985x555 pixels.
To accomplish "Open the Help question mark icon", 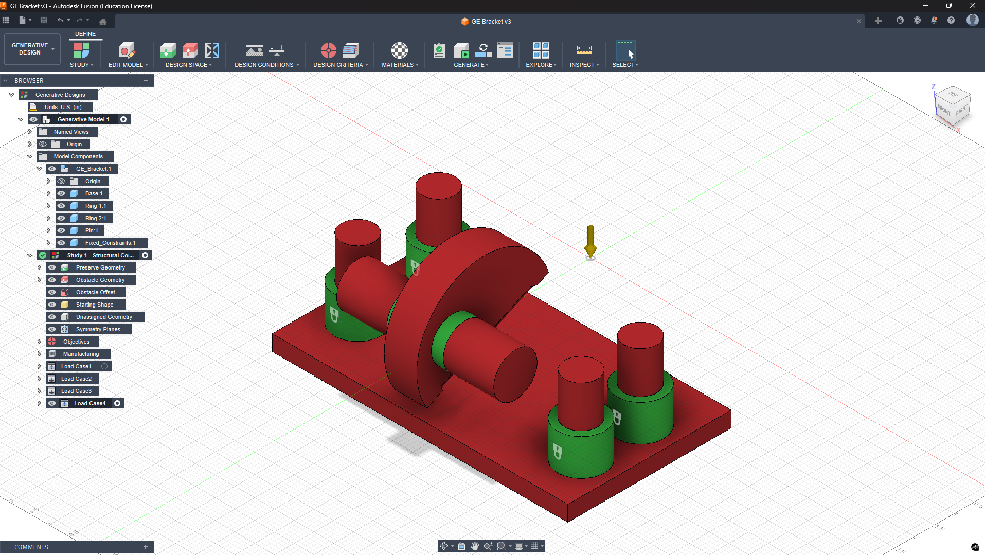I will pos(951,21).
